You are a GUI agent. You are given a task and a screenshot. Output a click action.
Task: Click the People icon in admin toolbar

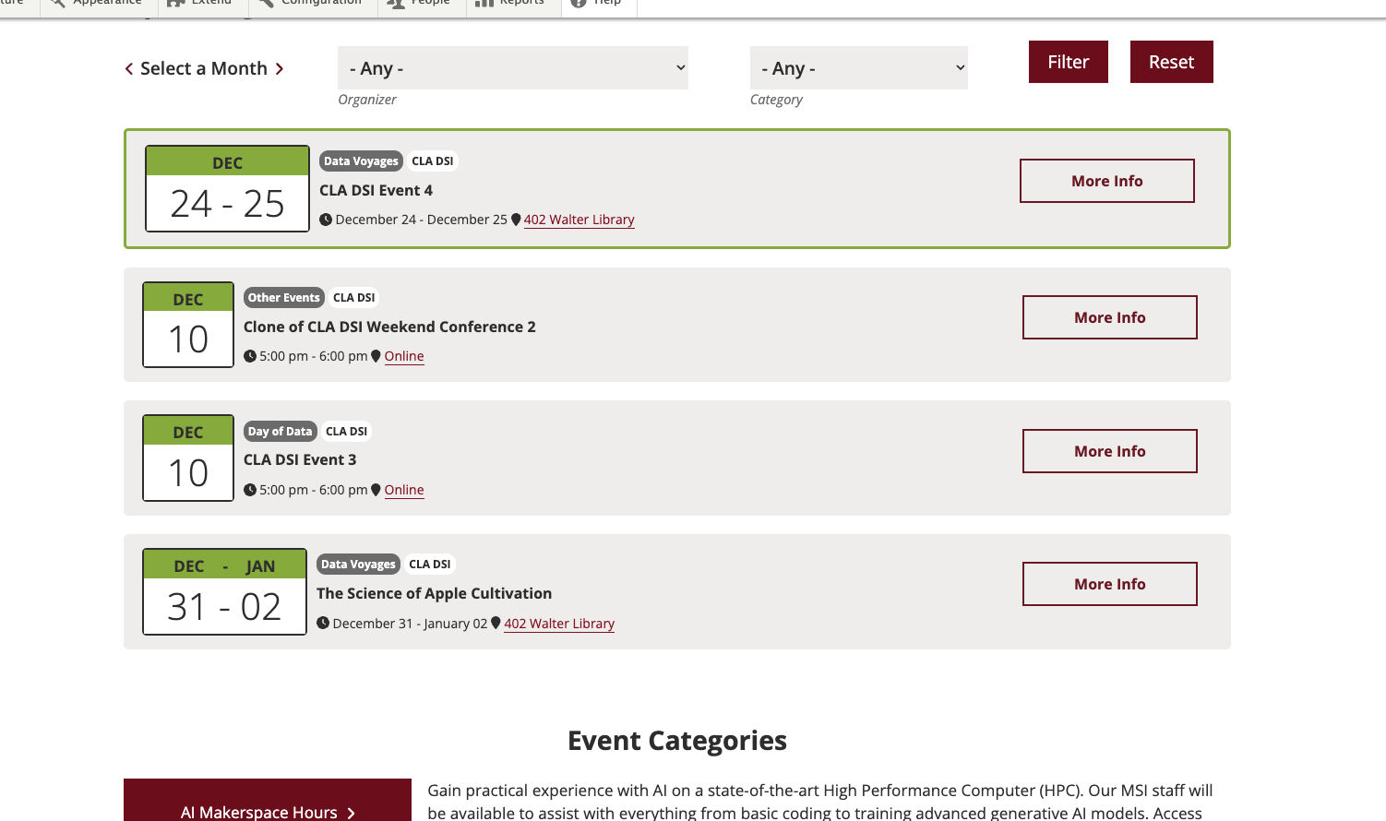click(396, 3)
